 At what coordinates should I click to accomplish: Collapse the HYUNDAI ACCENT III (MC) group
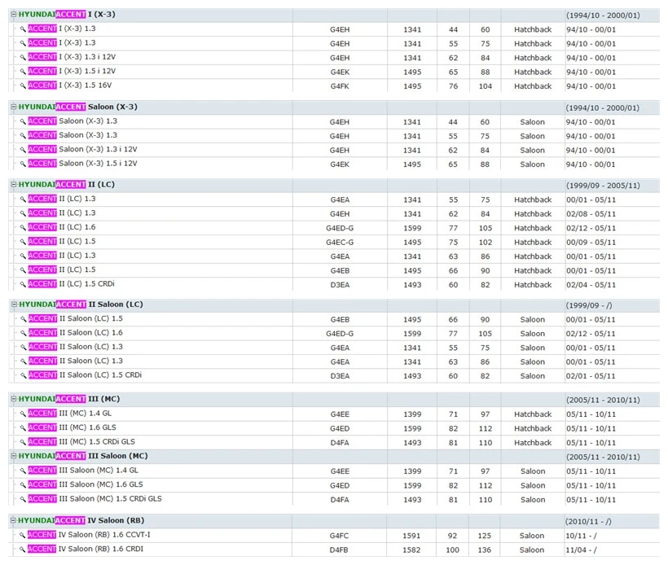[x=14, y=399]
